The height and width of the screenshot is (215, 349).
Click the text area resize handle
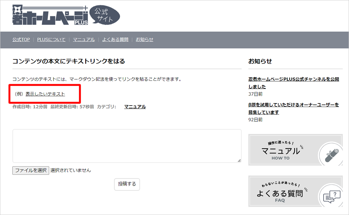click(239, 160)
